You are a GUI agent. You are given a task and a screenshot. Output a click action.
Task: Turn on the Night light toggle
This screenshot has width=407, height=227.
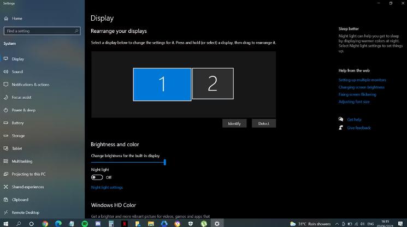[97, 177]
